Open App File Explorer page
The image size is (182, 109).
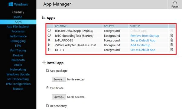pyautogui.click(x=18, y=27)
